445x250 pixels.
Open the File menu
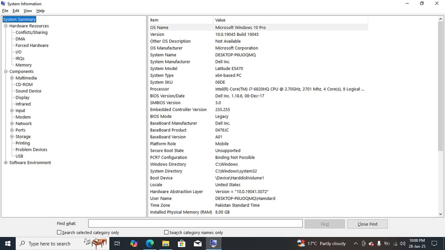5,11
